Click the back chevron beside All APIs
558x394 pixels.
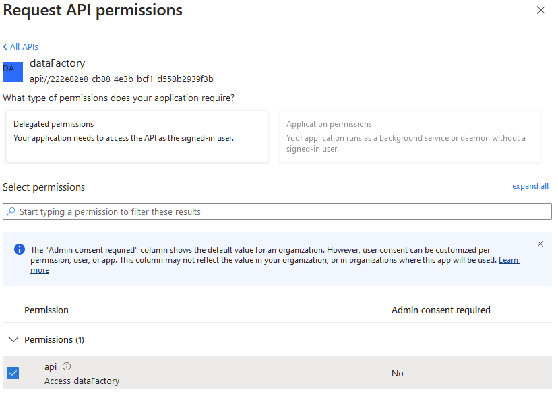(5, 47)
